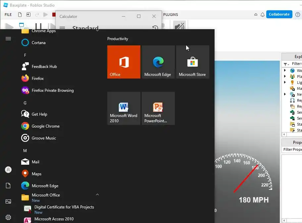Open the Office tile
The width and height of the screenshot is (302, 223).
click(124, 62)
